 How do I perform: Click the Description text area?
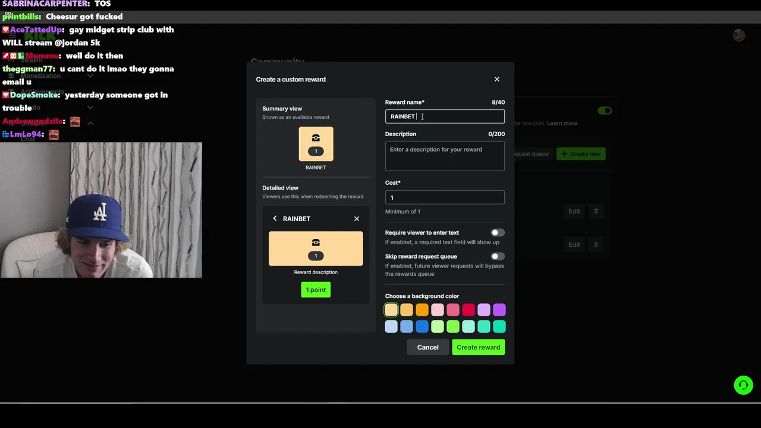click(x=445, y=156)
